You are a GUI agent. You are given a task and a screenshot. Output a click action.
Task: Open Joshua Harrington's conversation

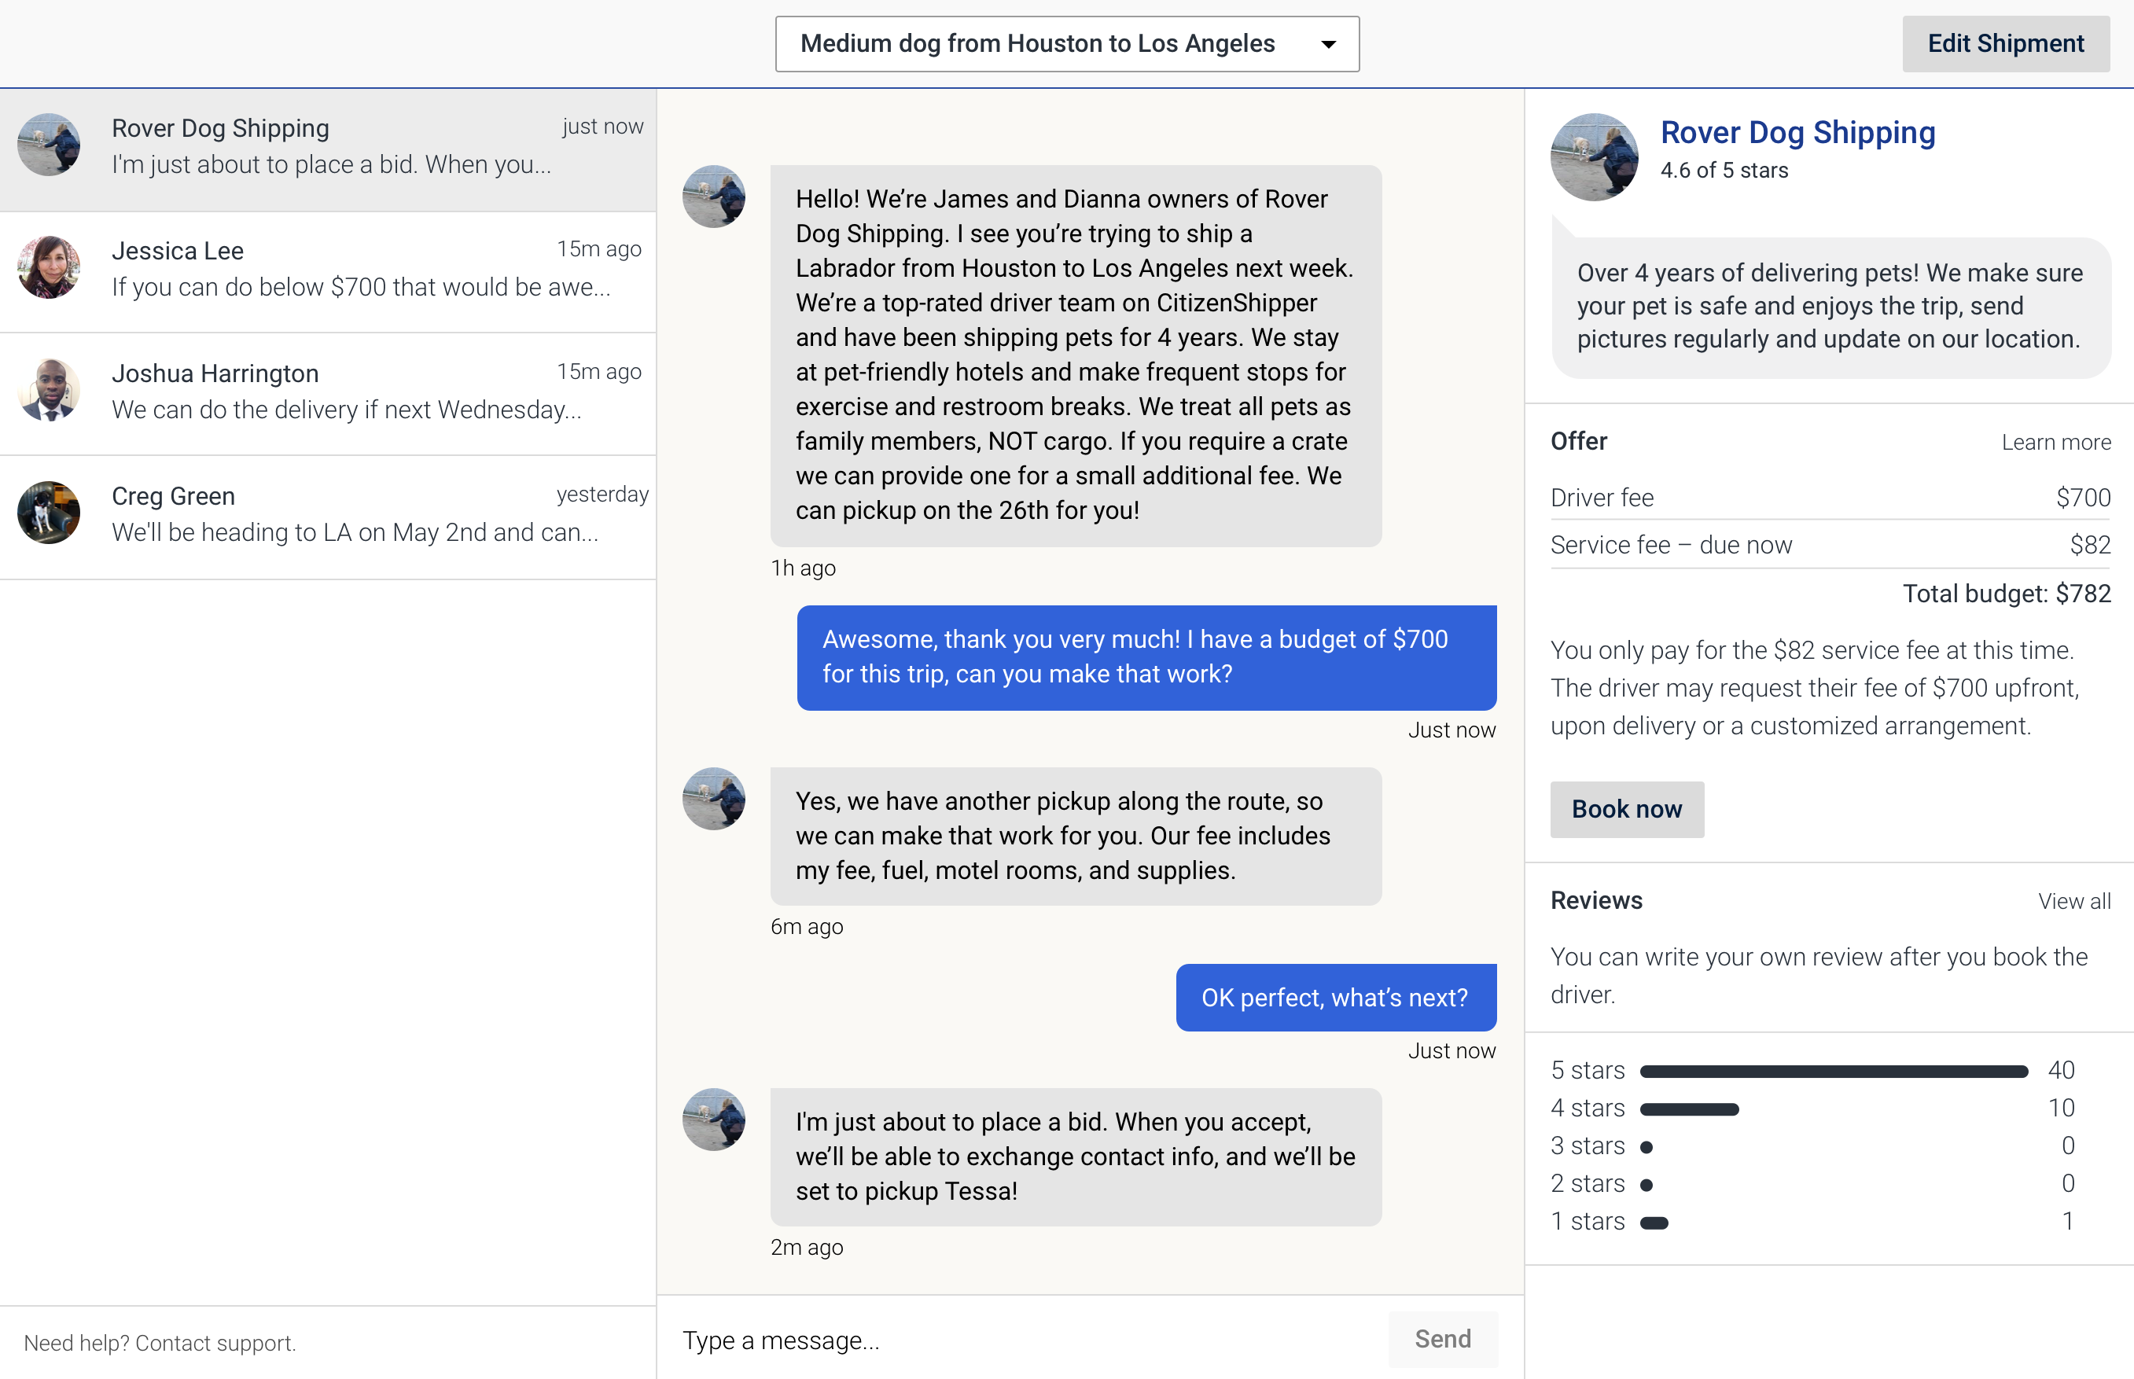coord(329,392)
